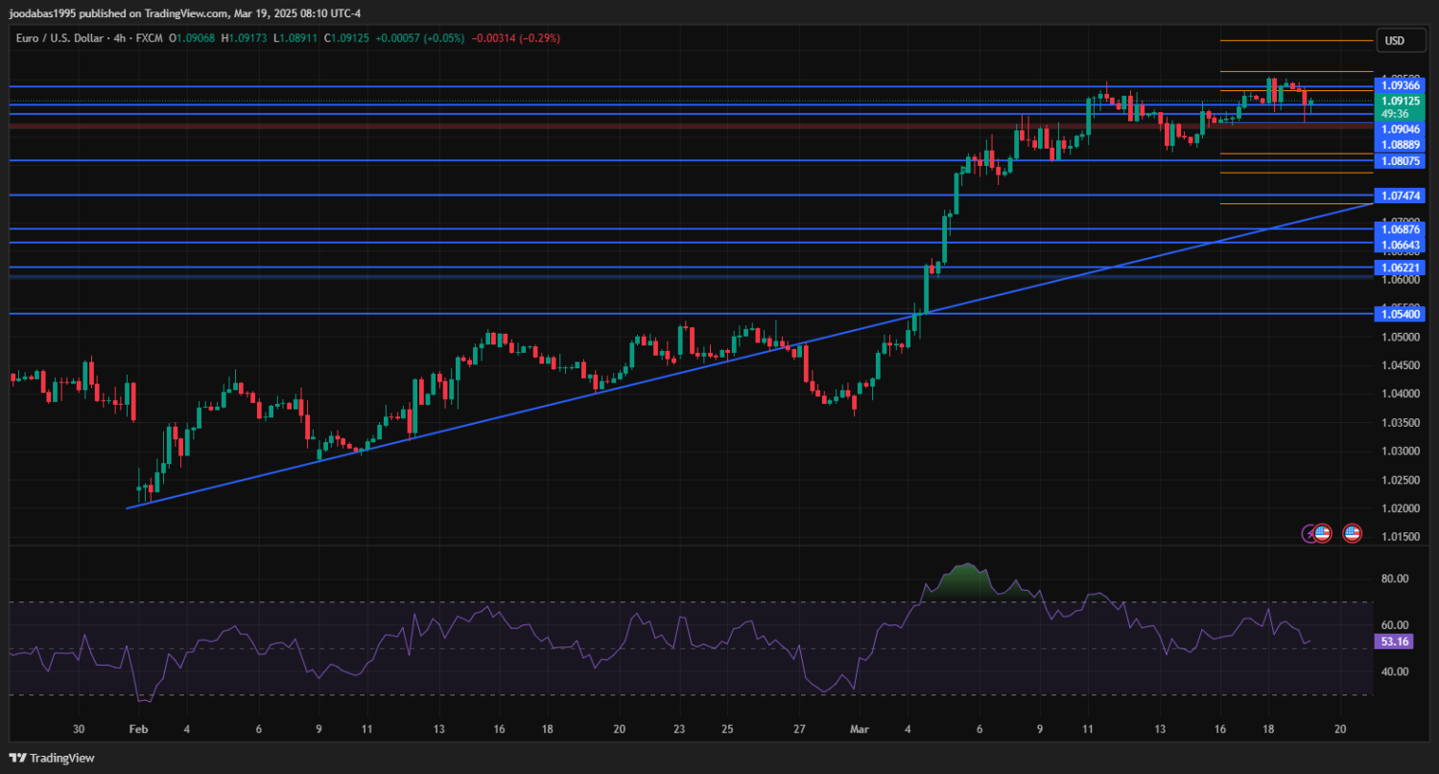Click the TradingView logo in bottom corner
The height and width of the screenshot is (774, 1439).
point(52,758)
